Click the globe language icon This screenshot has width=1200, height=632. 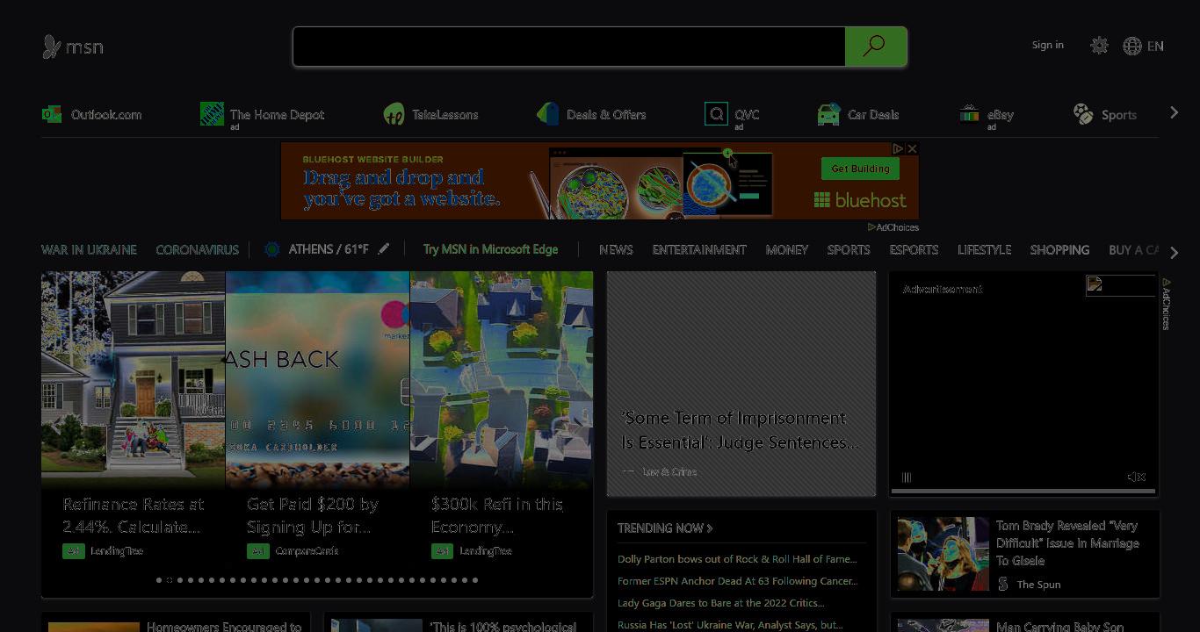click(1132, 46)
